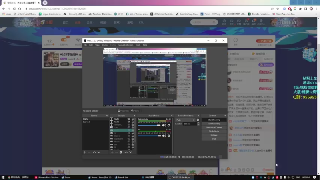Pop out the Scene Transitions dock panel

(198, 116)
